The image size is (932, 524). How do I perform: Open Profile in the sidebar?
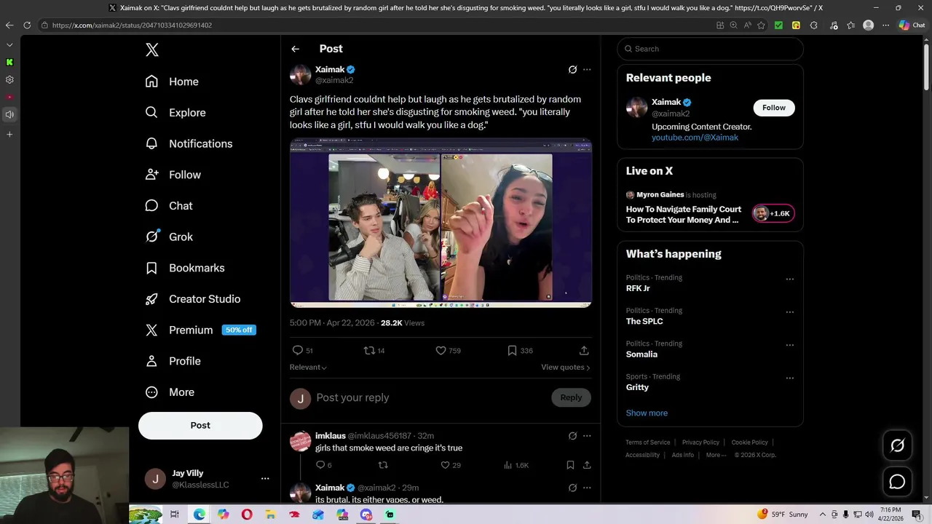[173, 361]
